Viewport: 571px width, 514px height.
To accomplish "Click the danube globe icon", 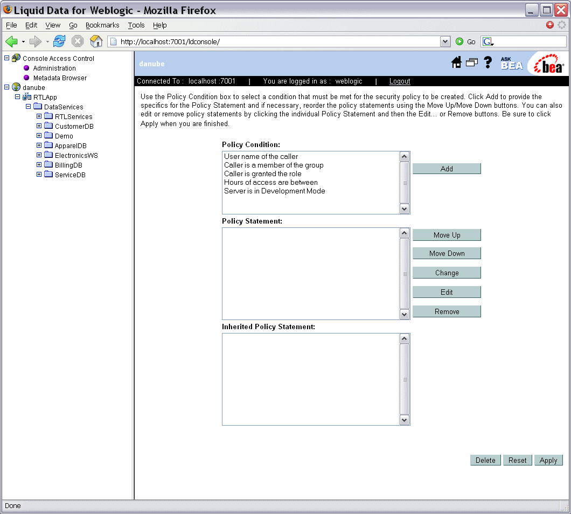I will pos(16,87).
